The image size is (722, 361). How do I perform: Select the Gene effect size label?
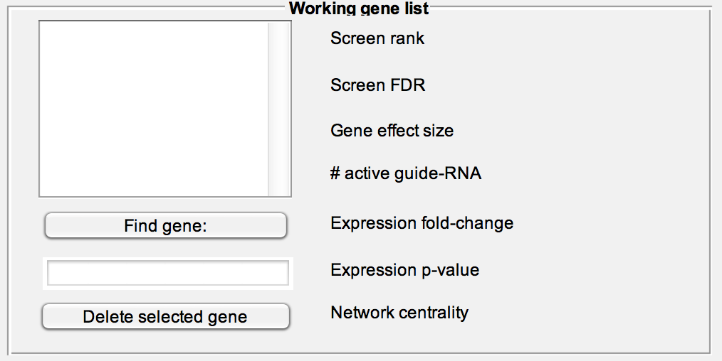pyautogui.click(x=392, y=131)
